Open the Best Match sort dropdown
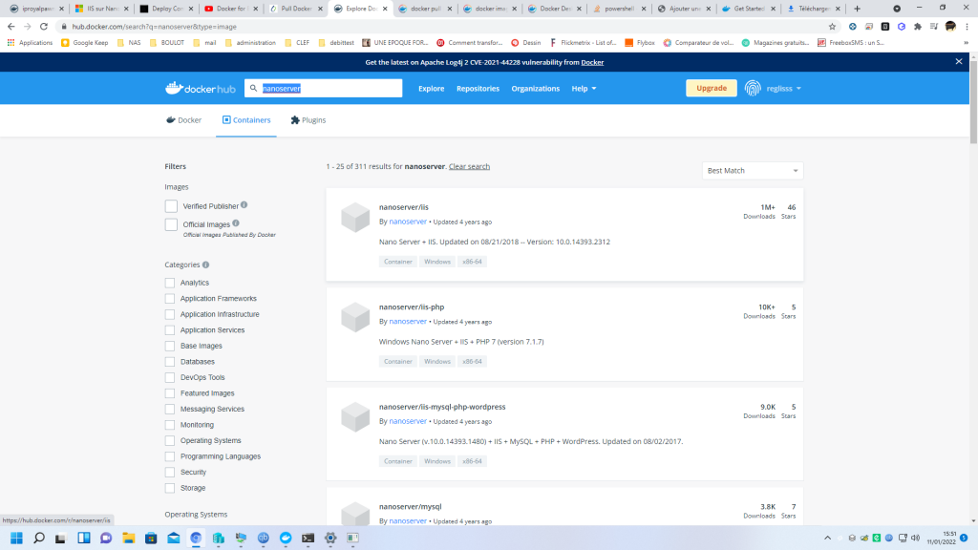The width and height of the screenshot is (978, 550). tap(752, 171)
